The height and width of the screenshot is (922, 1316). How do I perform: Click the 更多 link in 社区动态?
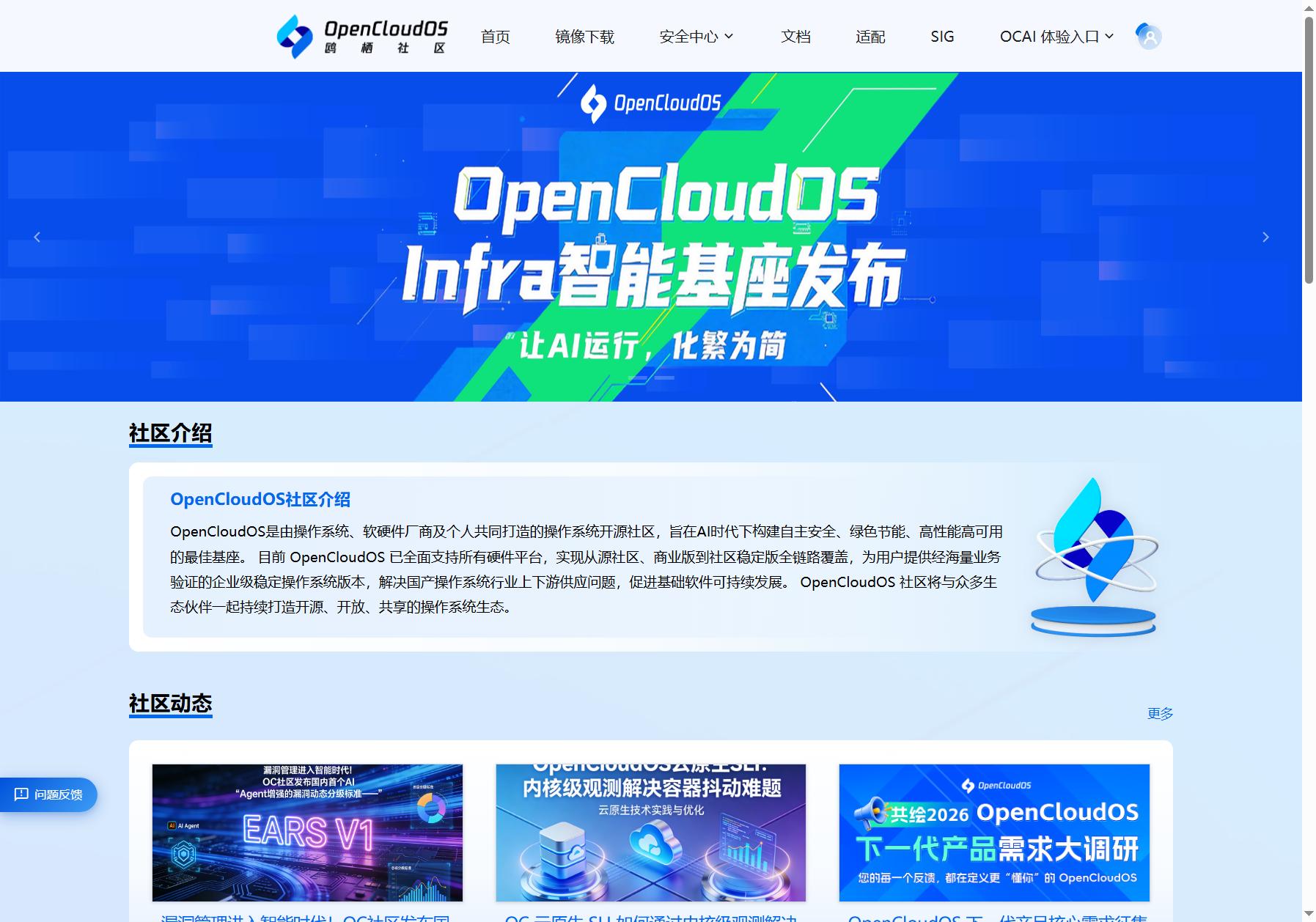[1160, 713]
